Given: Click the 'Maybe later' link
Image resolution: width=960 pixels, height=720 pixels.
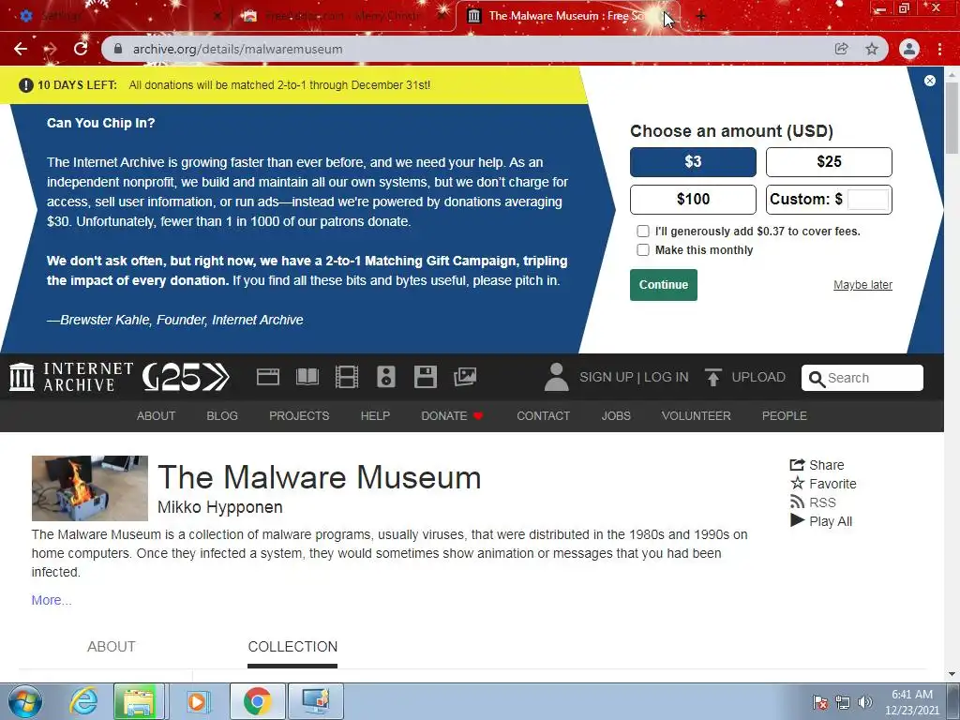Looking at the screenshot, I should tap(862, 285).
